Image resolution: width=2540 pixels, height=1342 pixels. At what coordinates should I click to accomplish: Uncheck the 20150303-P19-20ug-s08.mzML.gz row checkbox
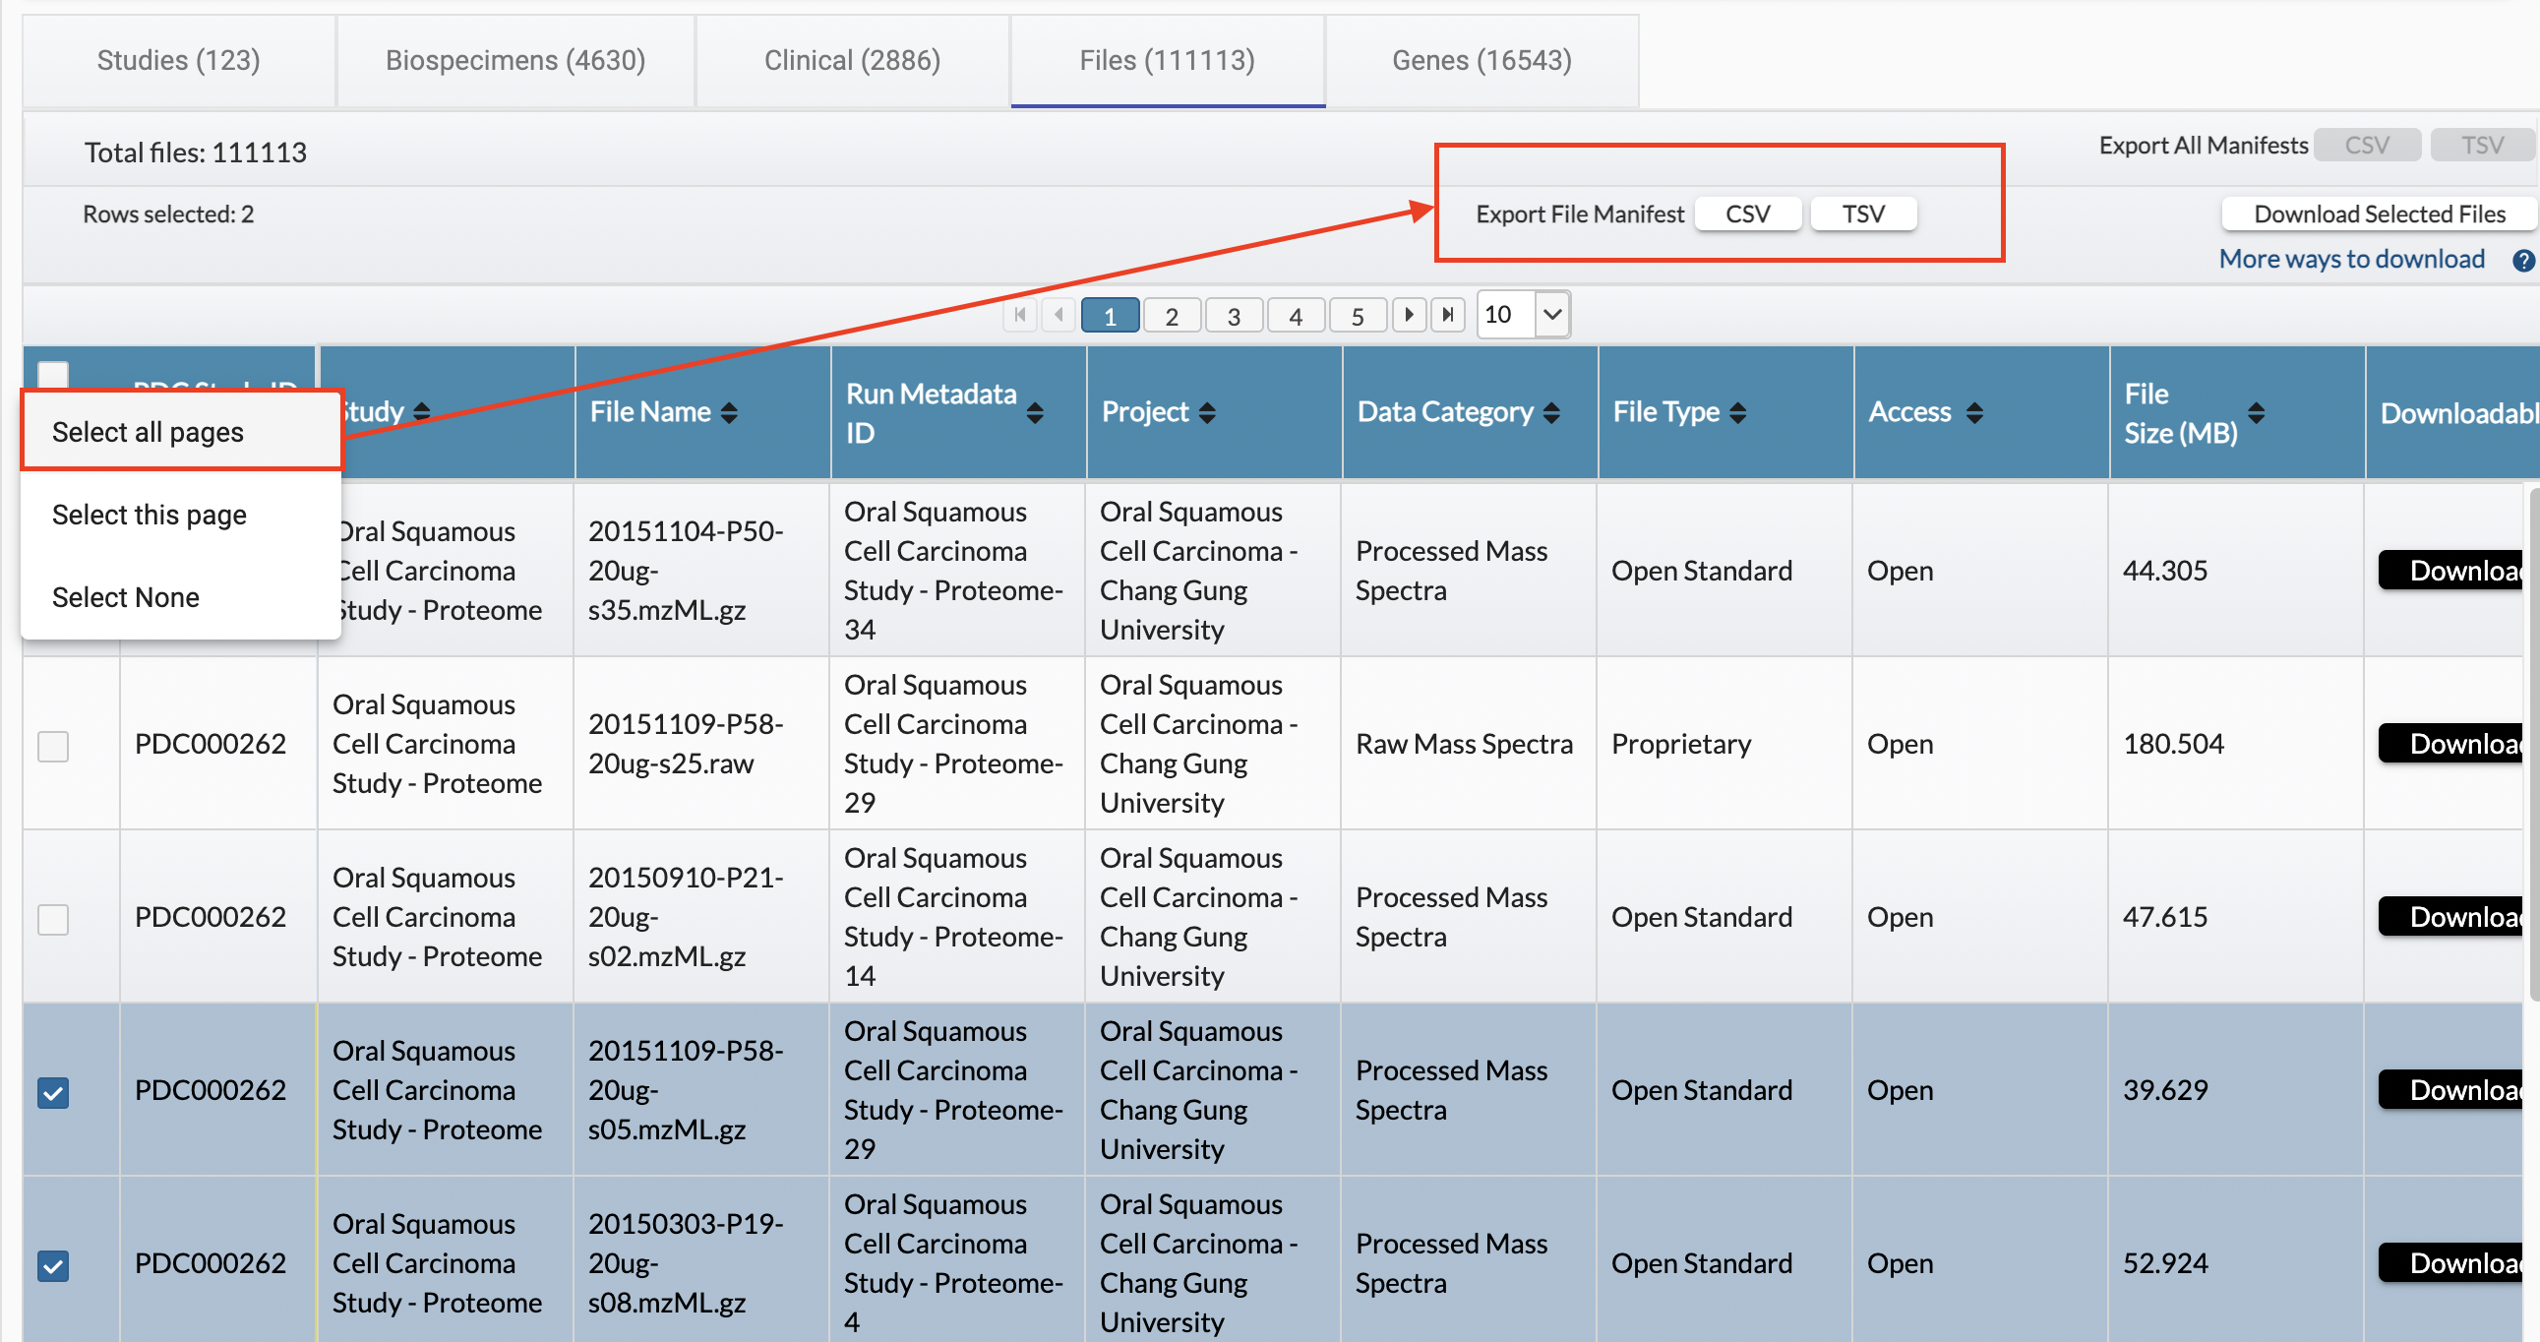53,1265
